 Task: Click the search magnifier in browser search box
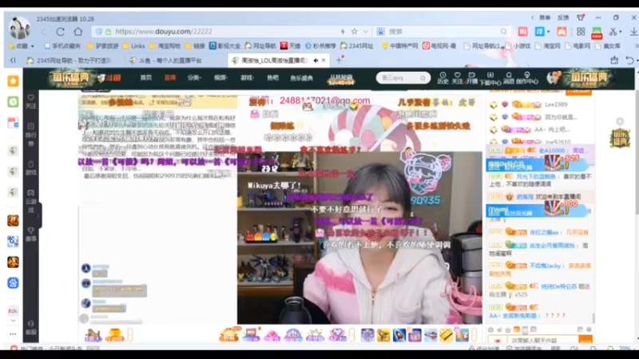[504, 31]
